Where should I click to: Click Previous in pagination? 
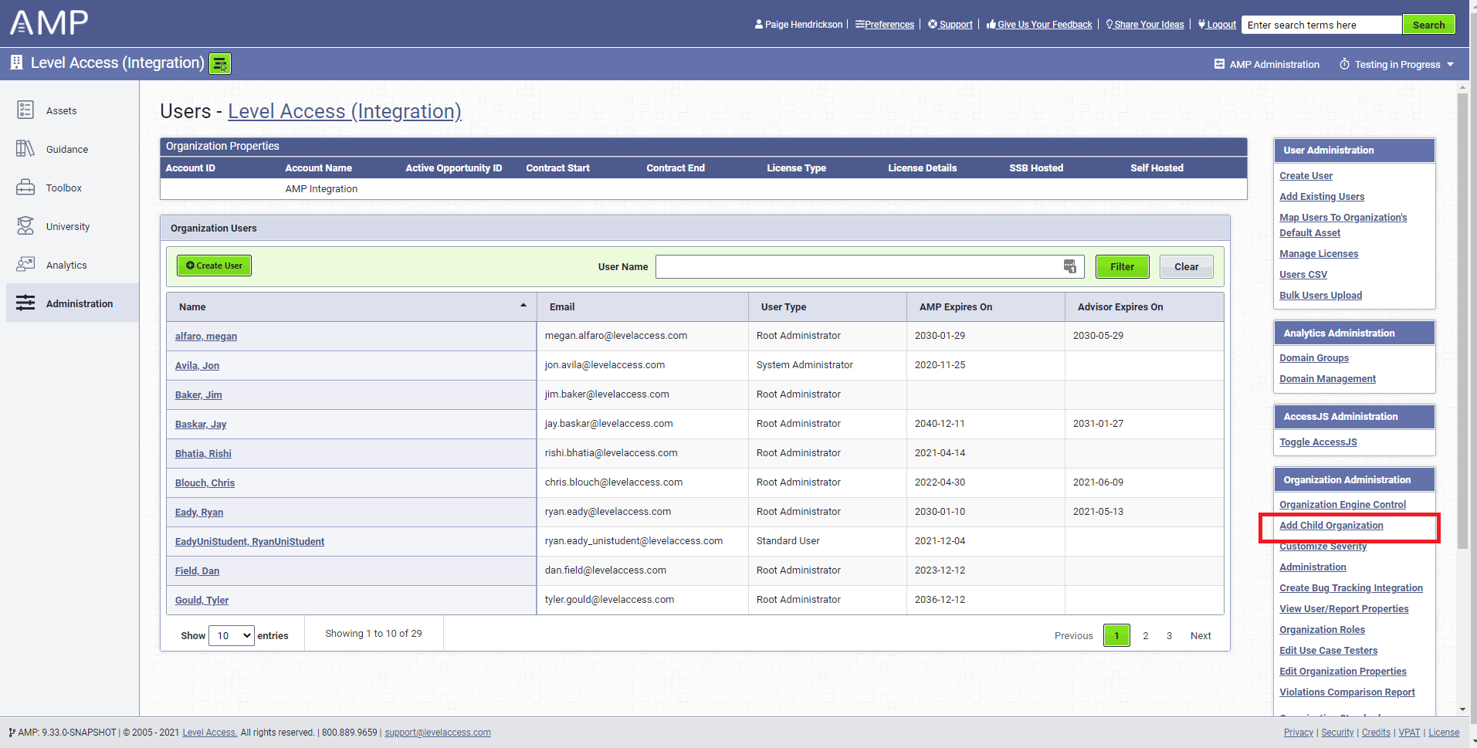click(1074, 635)
